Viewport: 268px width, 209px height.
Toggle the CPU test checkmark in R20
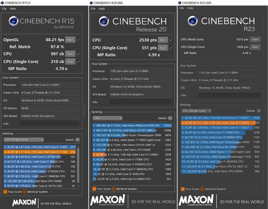170,40
